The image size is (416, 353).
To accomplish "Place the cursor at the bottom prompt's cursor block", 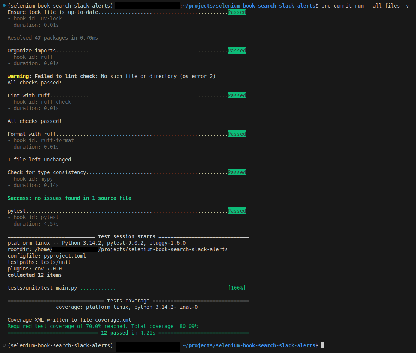I will point(323,345).
